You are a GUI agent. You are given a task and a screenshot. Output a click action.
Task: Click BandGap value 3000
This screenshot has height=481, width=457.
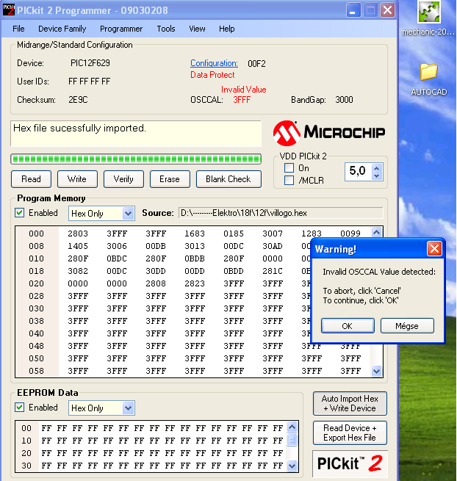click(x=344, y=100)
